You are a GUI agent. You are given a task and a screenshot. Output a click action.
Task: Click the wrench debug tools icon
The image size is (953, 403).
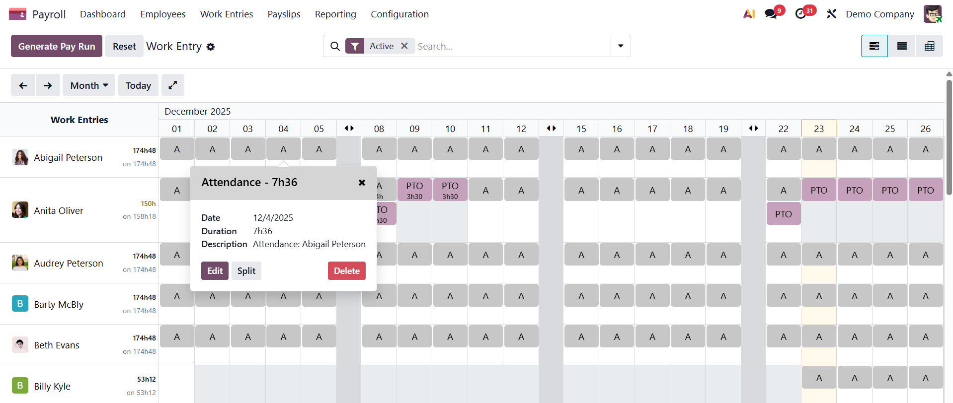831,14
